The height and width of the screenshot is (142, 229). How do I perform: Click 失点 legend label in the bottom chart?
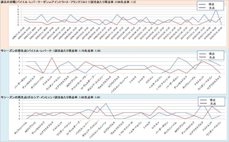coord(213,104)
